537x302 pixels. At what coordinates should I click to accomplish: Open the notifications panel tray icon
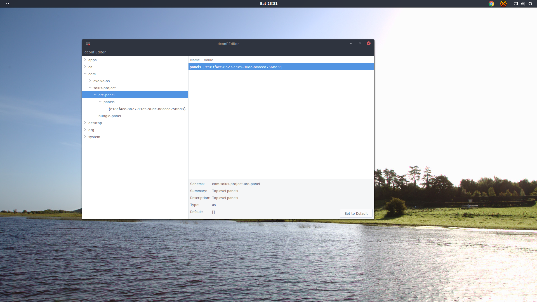click(515, 4)
